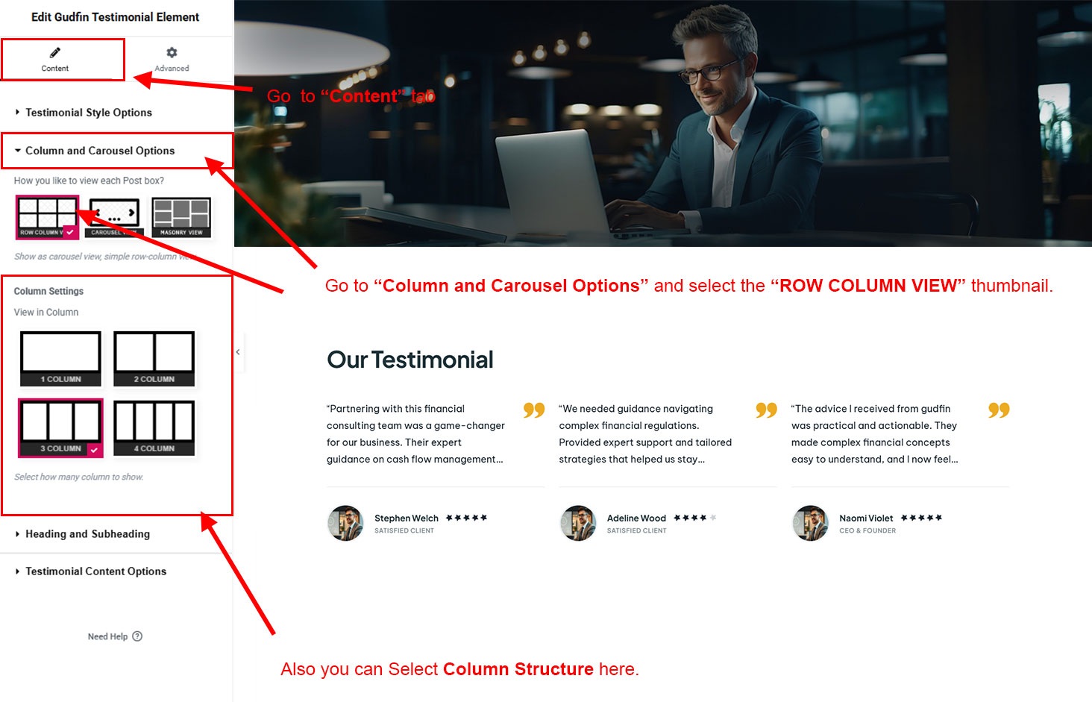Click the Need Help link
The width and height of the screenshot is (1092, 702).
point(107,636)
